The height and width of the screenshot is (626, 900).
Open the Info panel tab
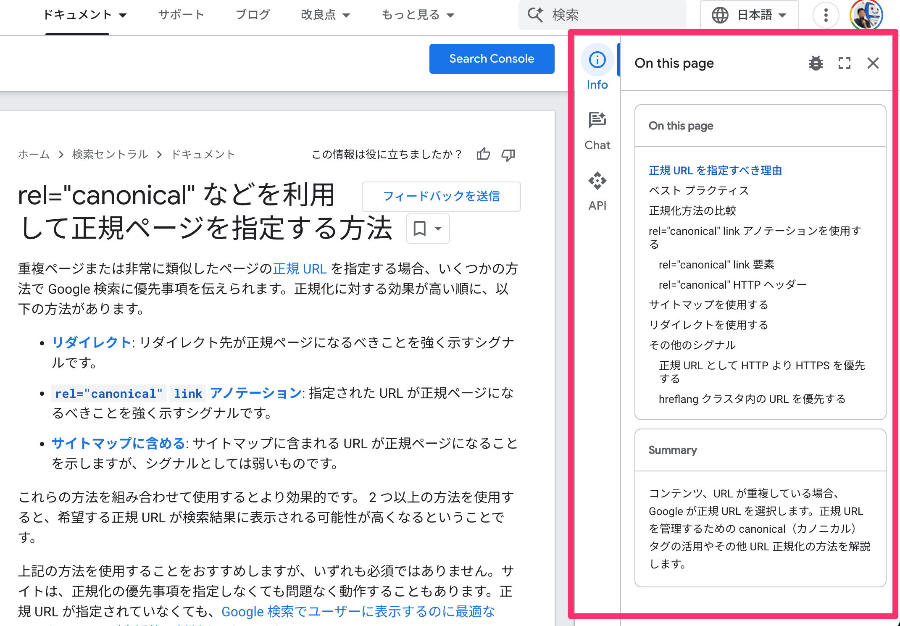597,68
